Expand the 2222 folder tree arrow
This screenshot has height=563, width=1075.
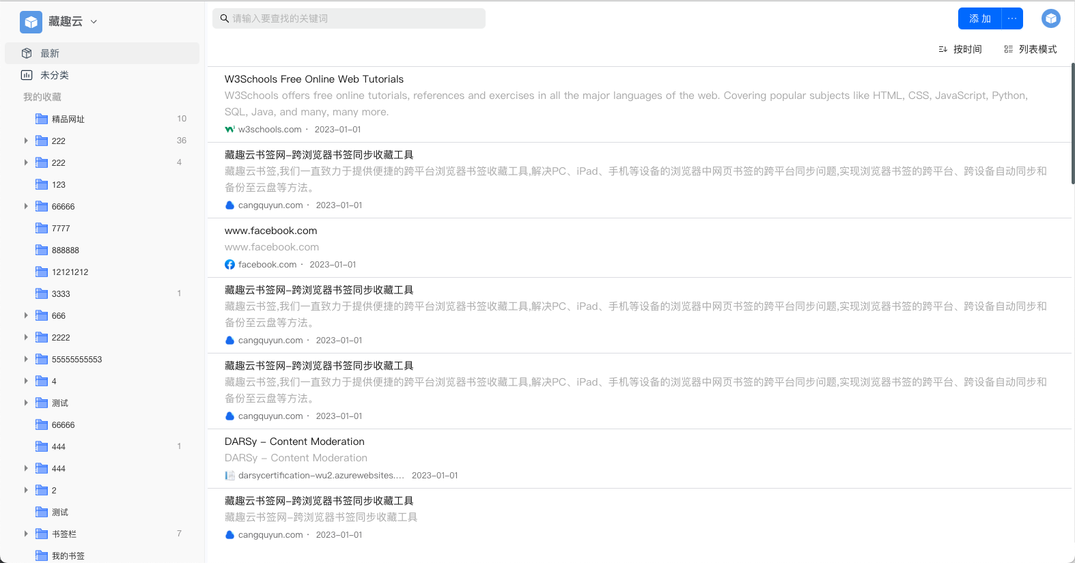(x=26, y=337)
